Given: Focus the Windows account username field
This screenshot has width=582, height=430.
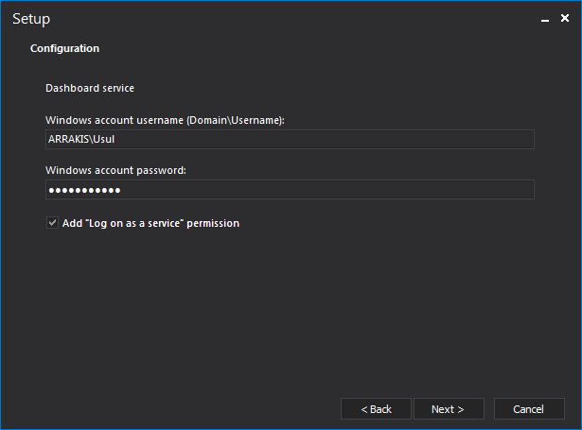Looking at the screenshot, I should pyautogui.click(x=290, y=139).
